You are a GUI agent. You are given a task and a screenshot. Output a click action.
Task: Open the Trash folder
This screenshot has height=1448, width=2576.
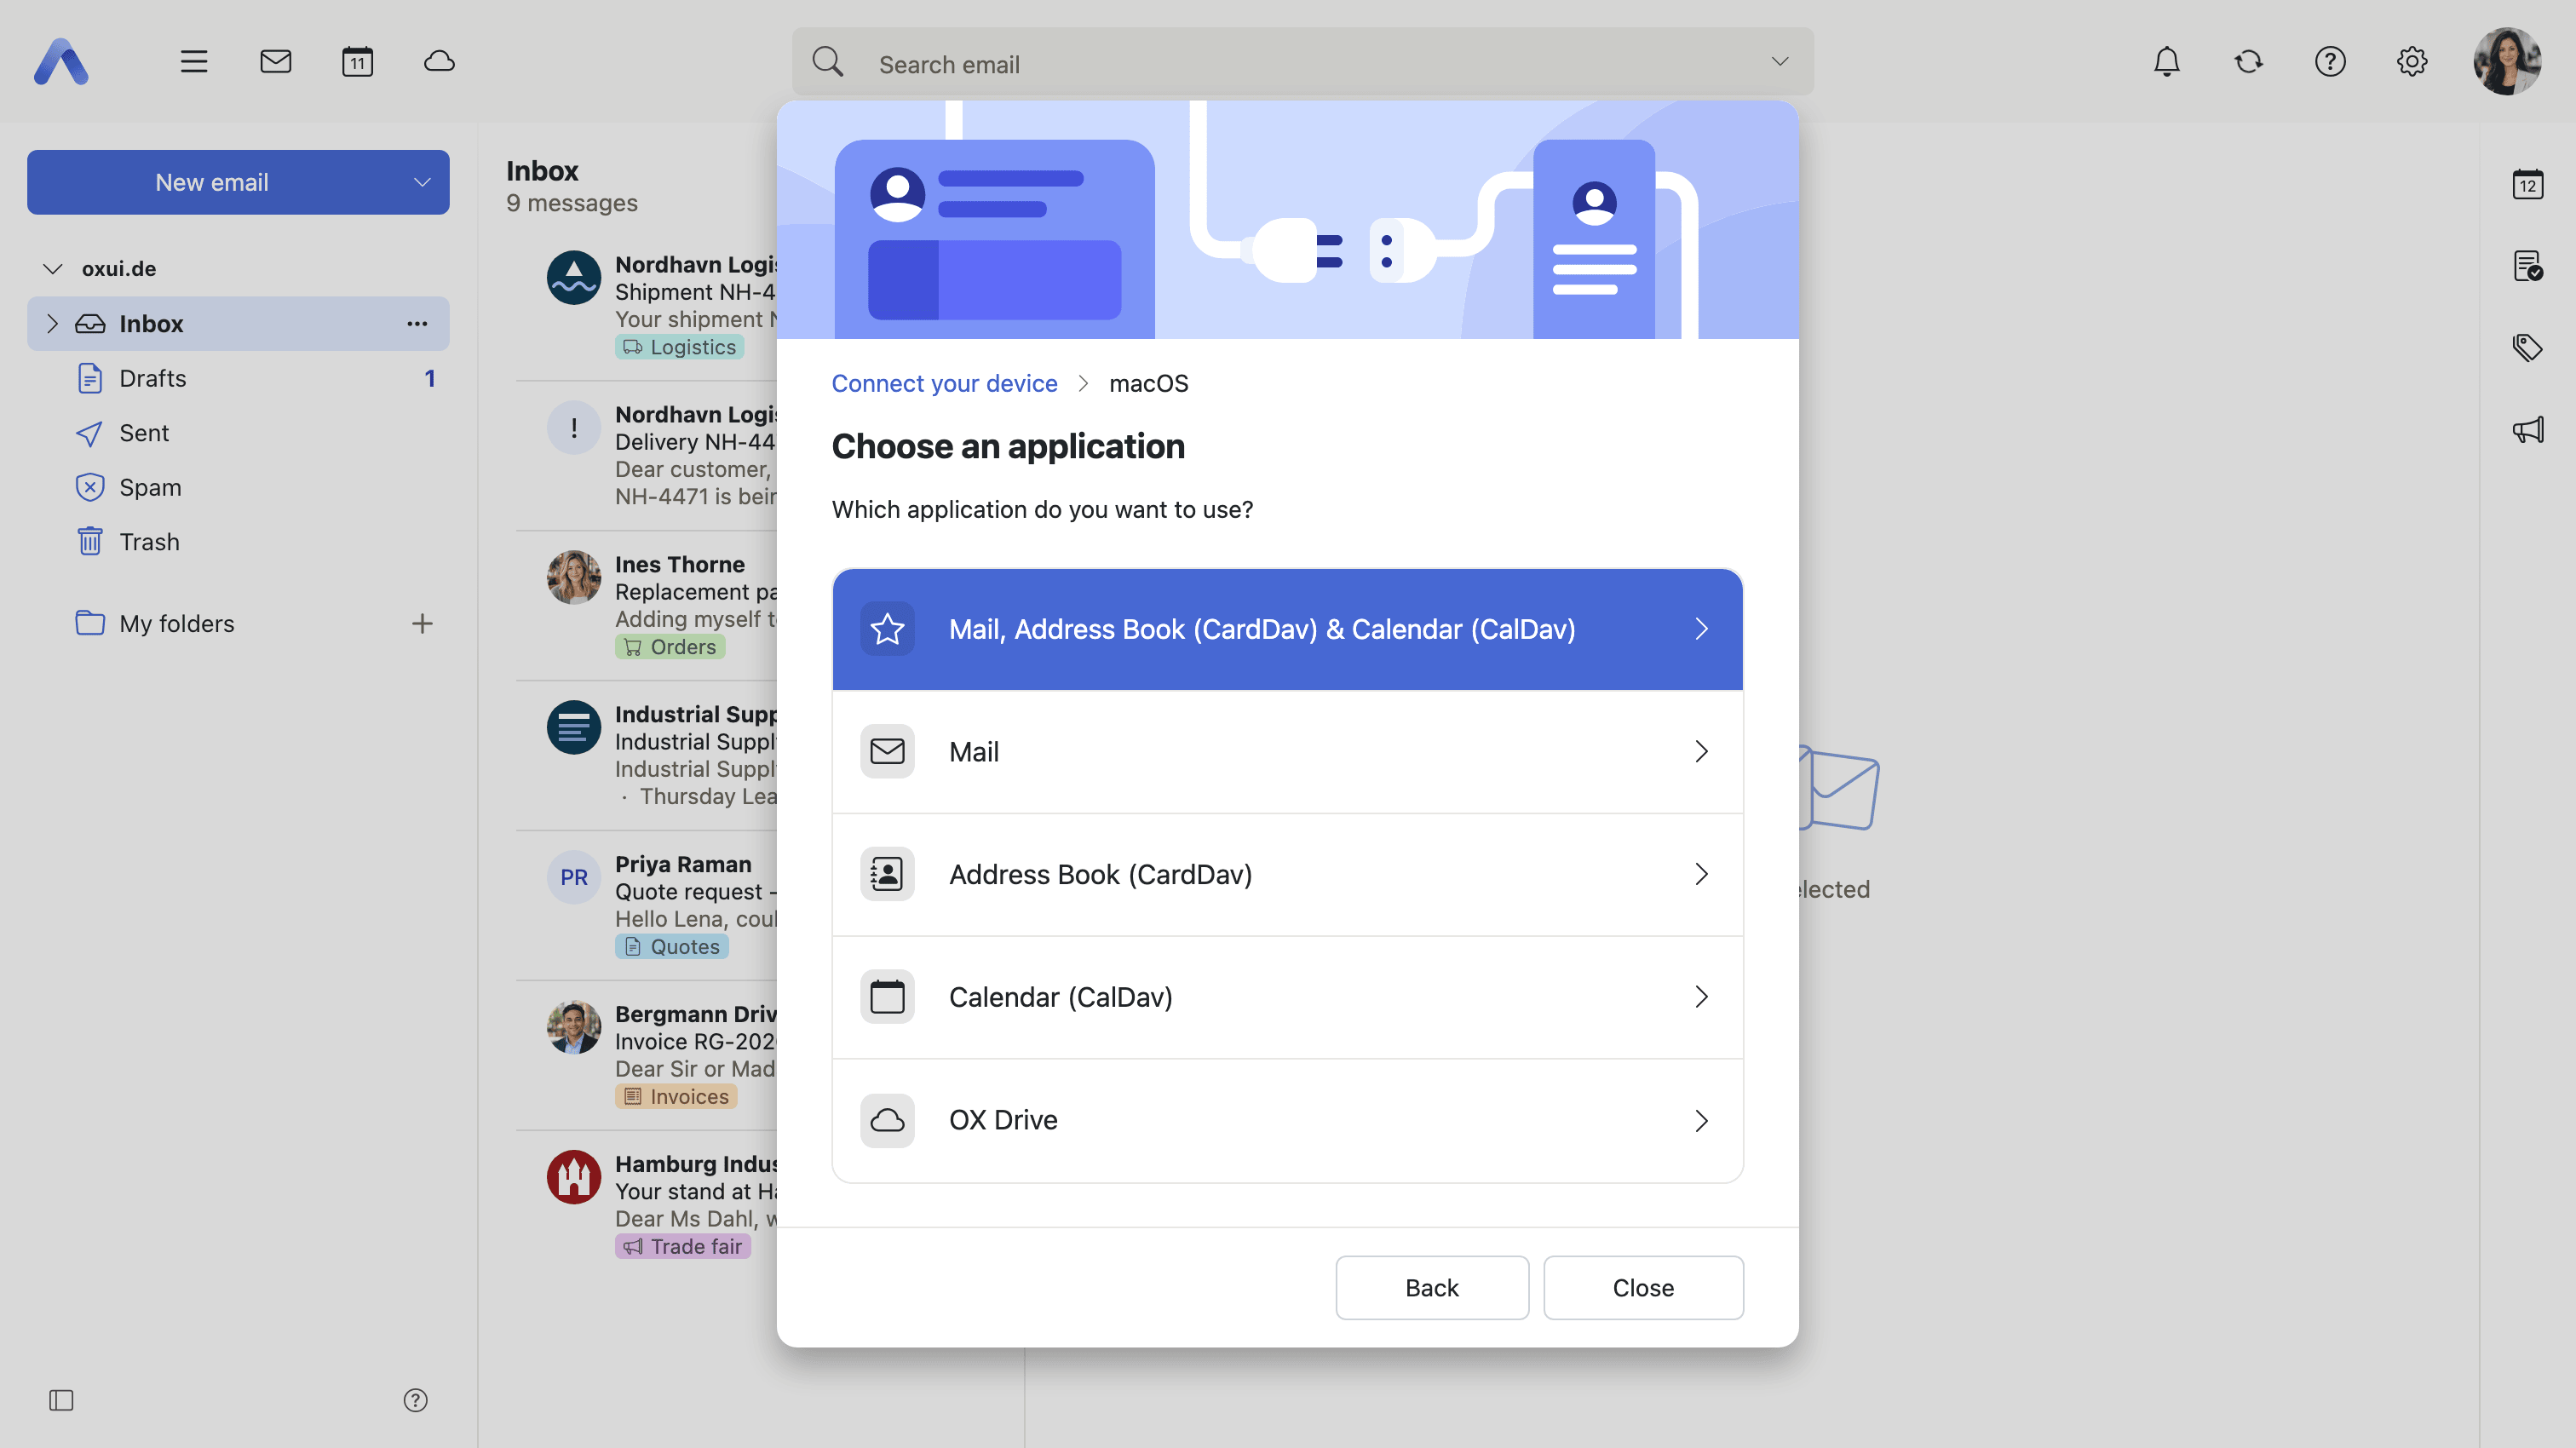tap(238, 542)
